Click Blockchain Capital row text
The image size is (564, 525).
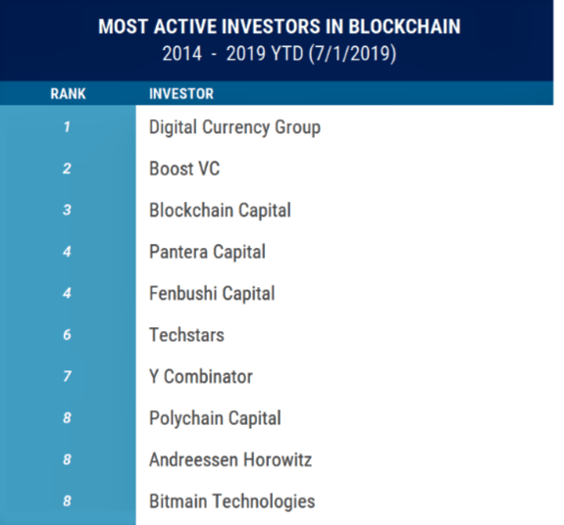tap(220, 211)
